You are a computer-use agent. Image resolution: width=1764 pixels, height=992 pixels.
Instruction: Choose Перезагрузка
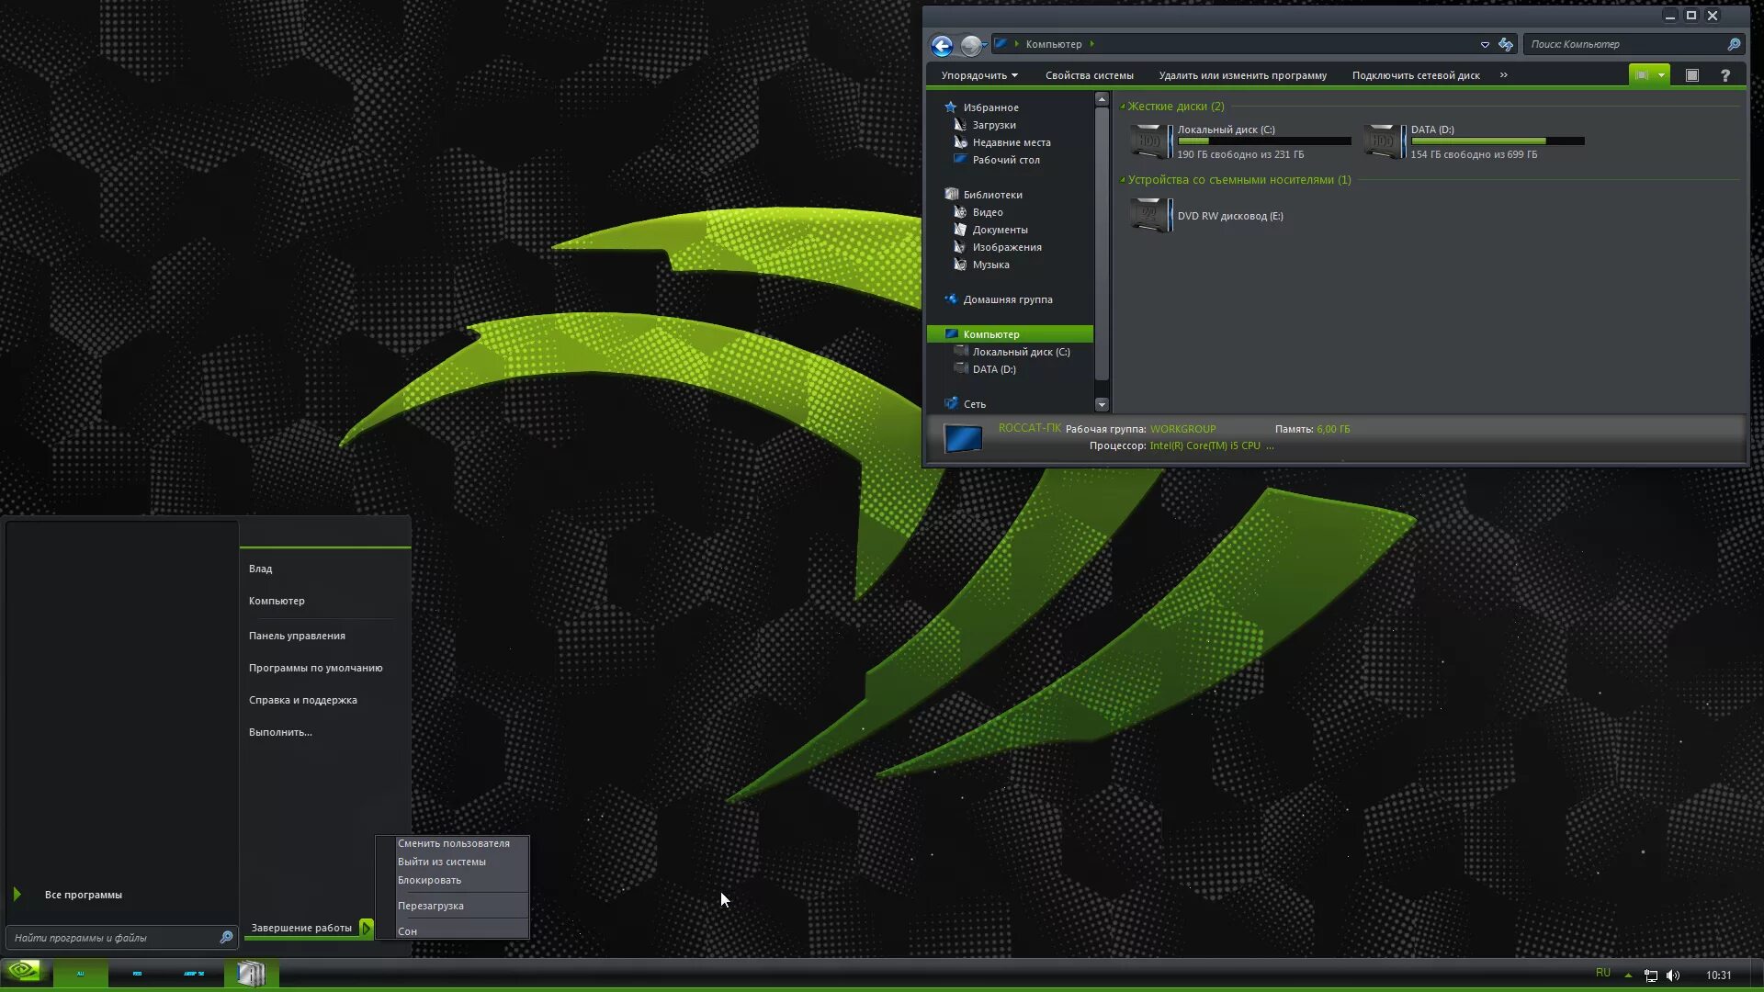(x=430, y=906)
